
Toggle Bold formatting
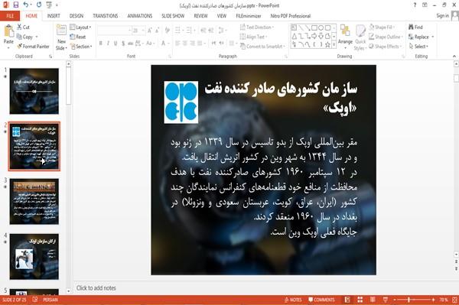[101, 44]
